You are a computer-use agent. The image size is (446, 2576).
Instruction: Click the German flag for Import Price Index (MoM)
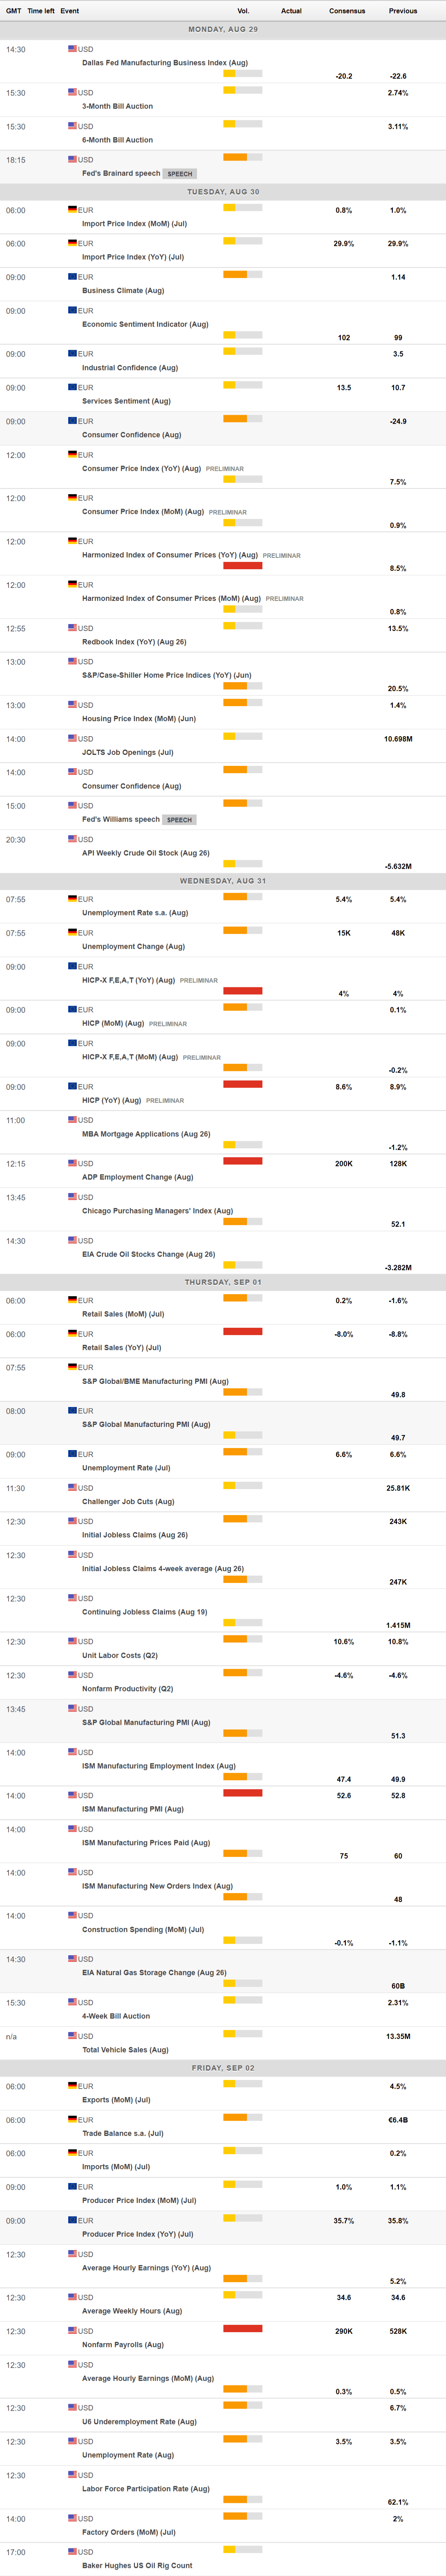(72, 210)
